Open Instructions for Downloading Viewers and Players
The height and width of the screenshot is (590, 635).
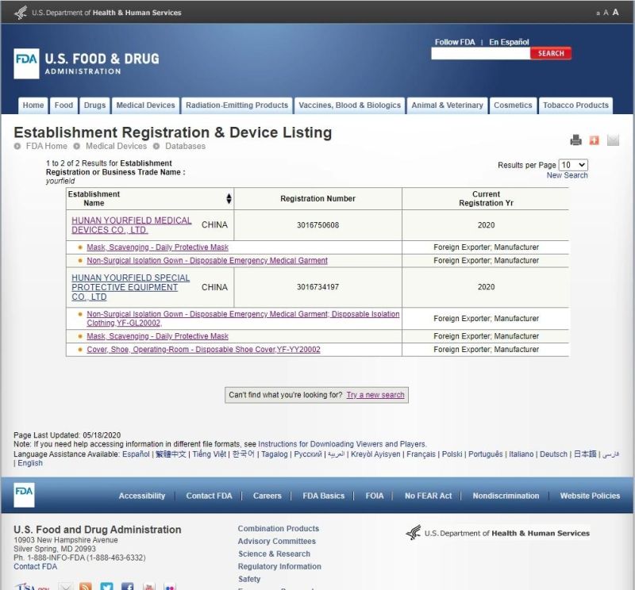342,444
